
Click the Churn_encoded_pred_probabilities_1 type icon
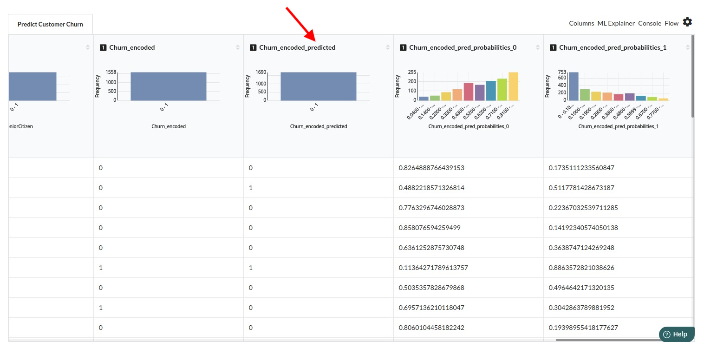[553, 47]
